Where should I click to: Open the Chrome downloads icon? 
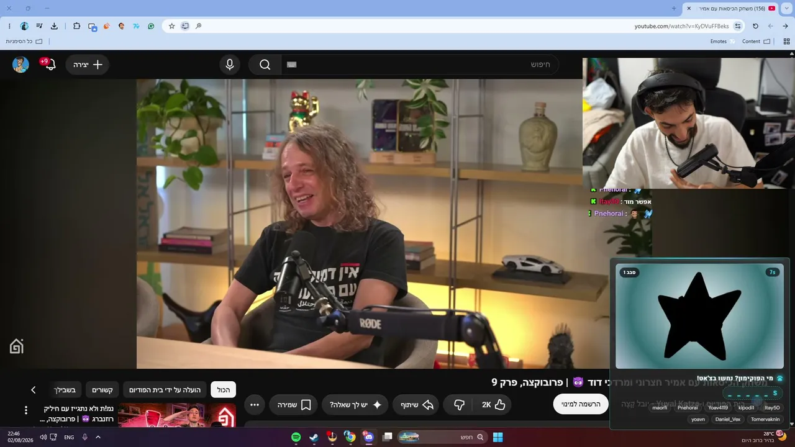click(x=54, y=26)
